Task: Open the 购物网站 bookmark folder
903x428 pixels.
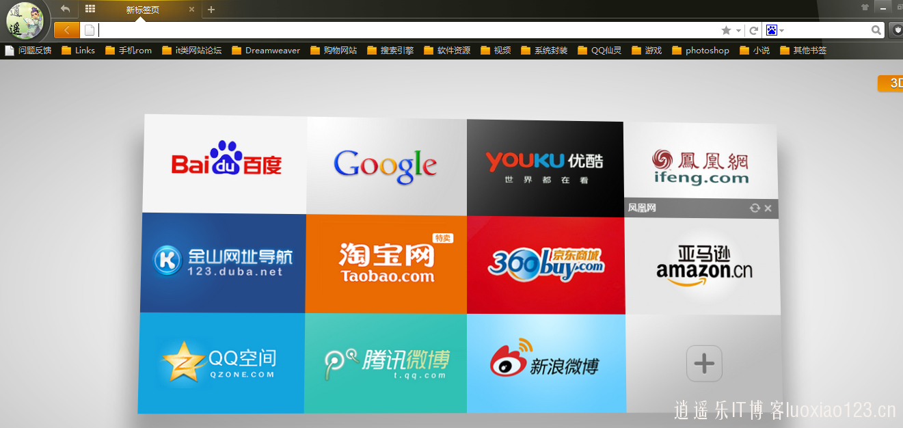Action: coord(333,50)
